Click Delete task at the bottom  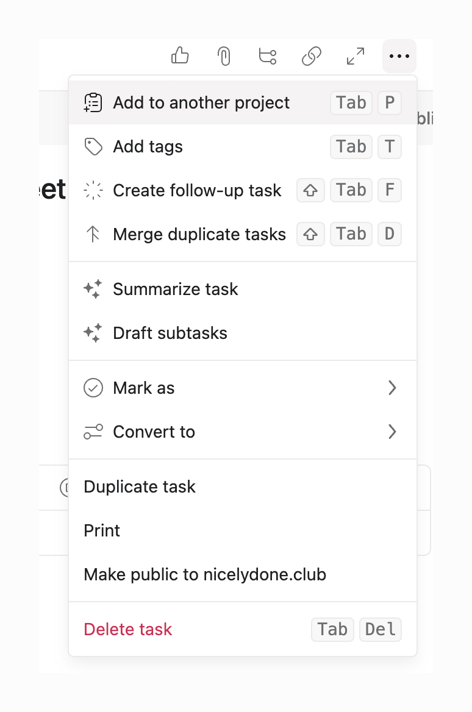[x=127, y=629]
